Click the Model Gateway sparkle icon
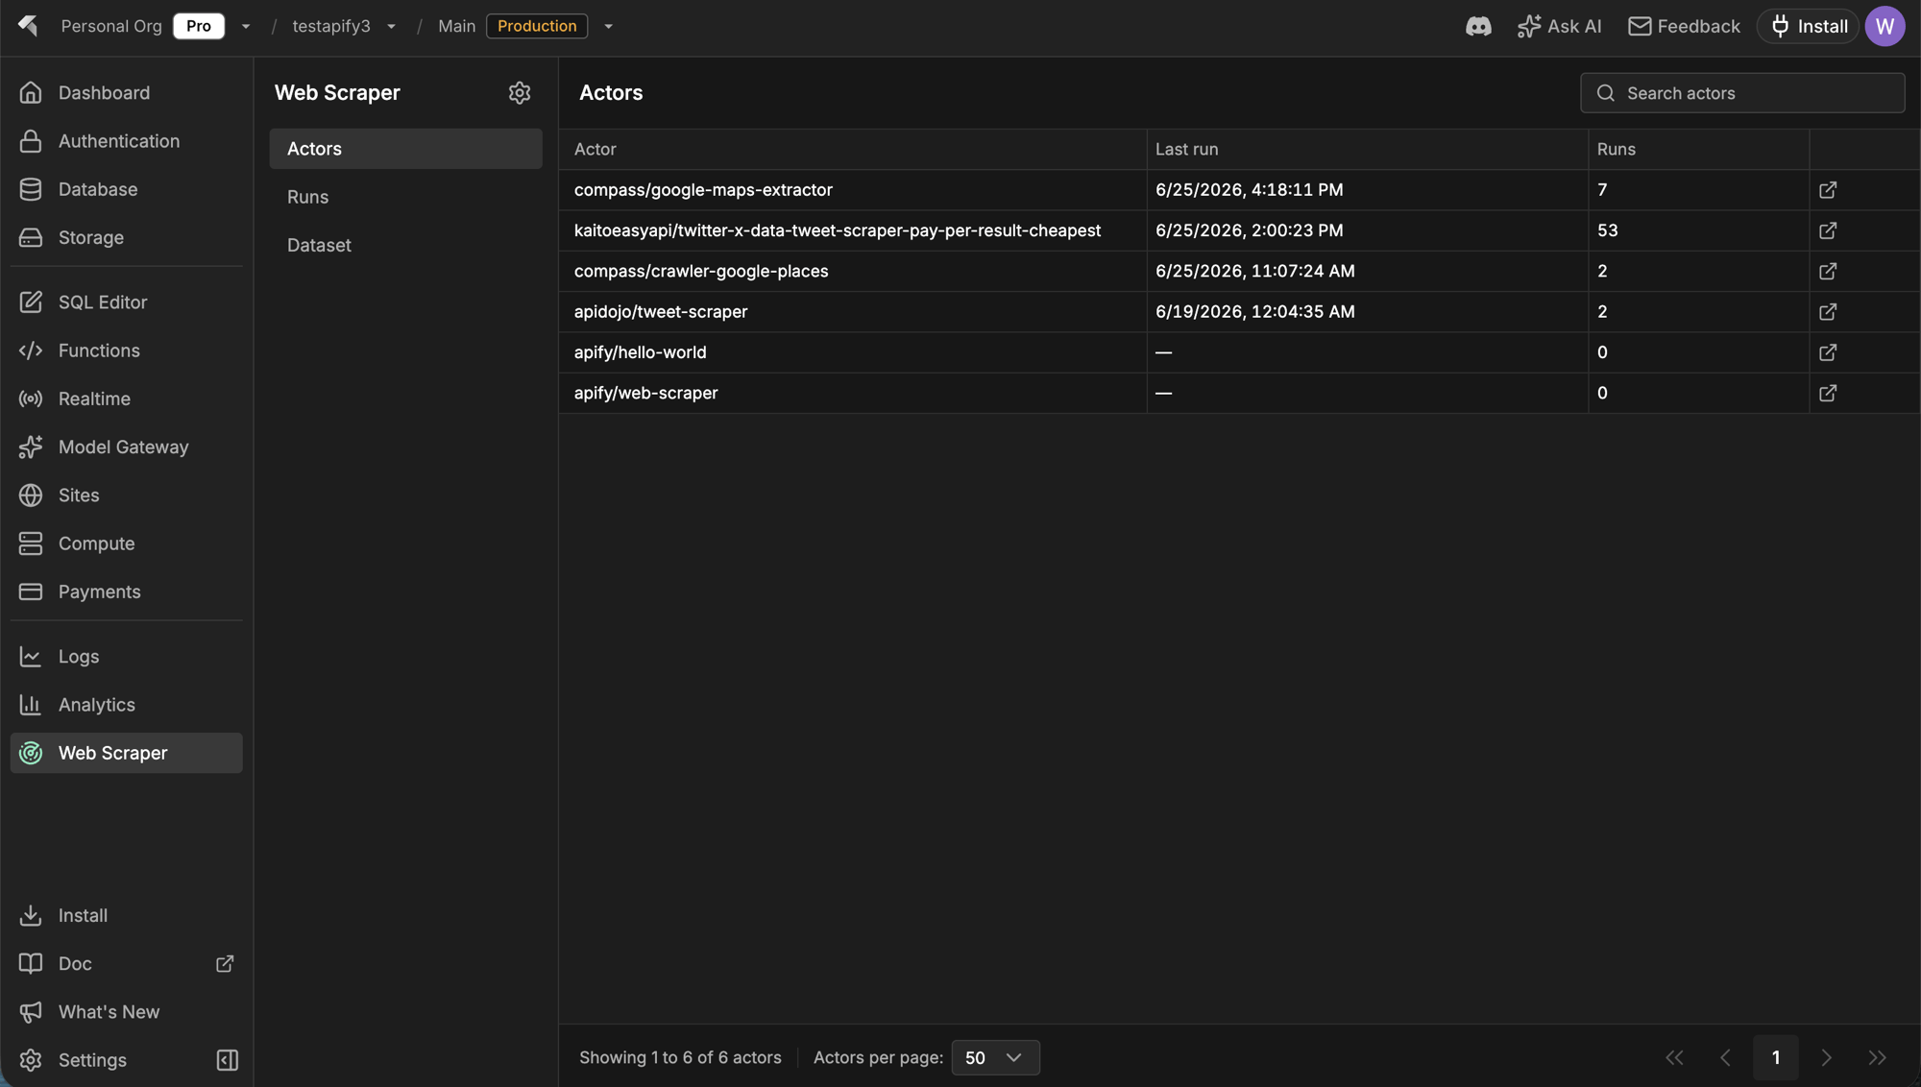 click(31, 447)
